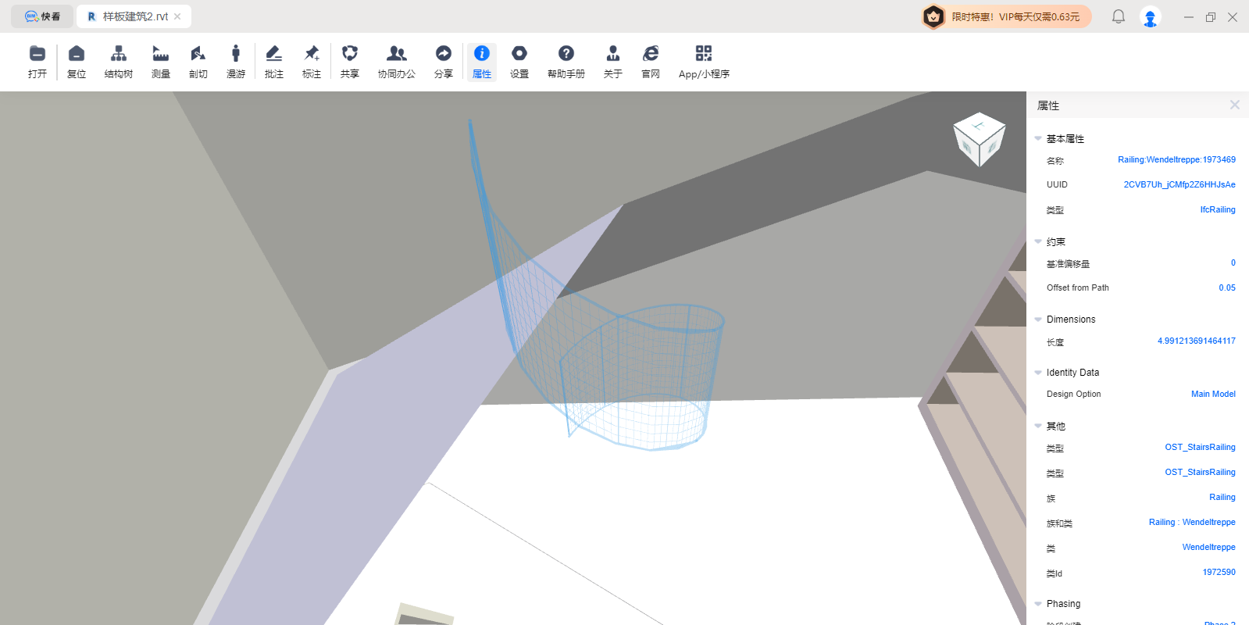The image size is (1249, 625).
Task: Start Walkthrough (漫游) mode
Action: [x=236, y=62]
